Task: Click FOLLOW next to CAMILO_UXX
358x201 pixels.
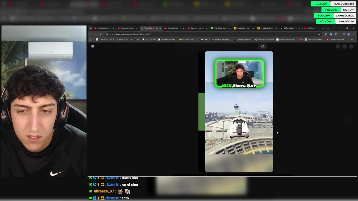Action: tap(324, 16)
